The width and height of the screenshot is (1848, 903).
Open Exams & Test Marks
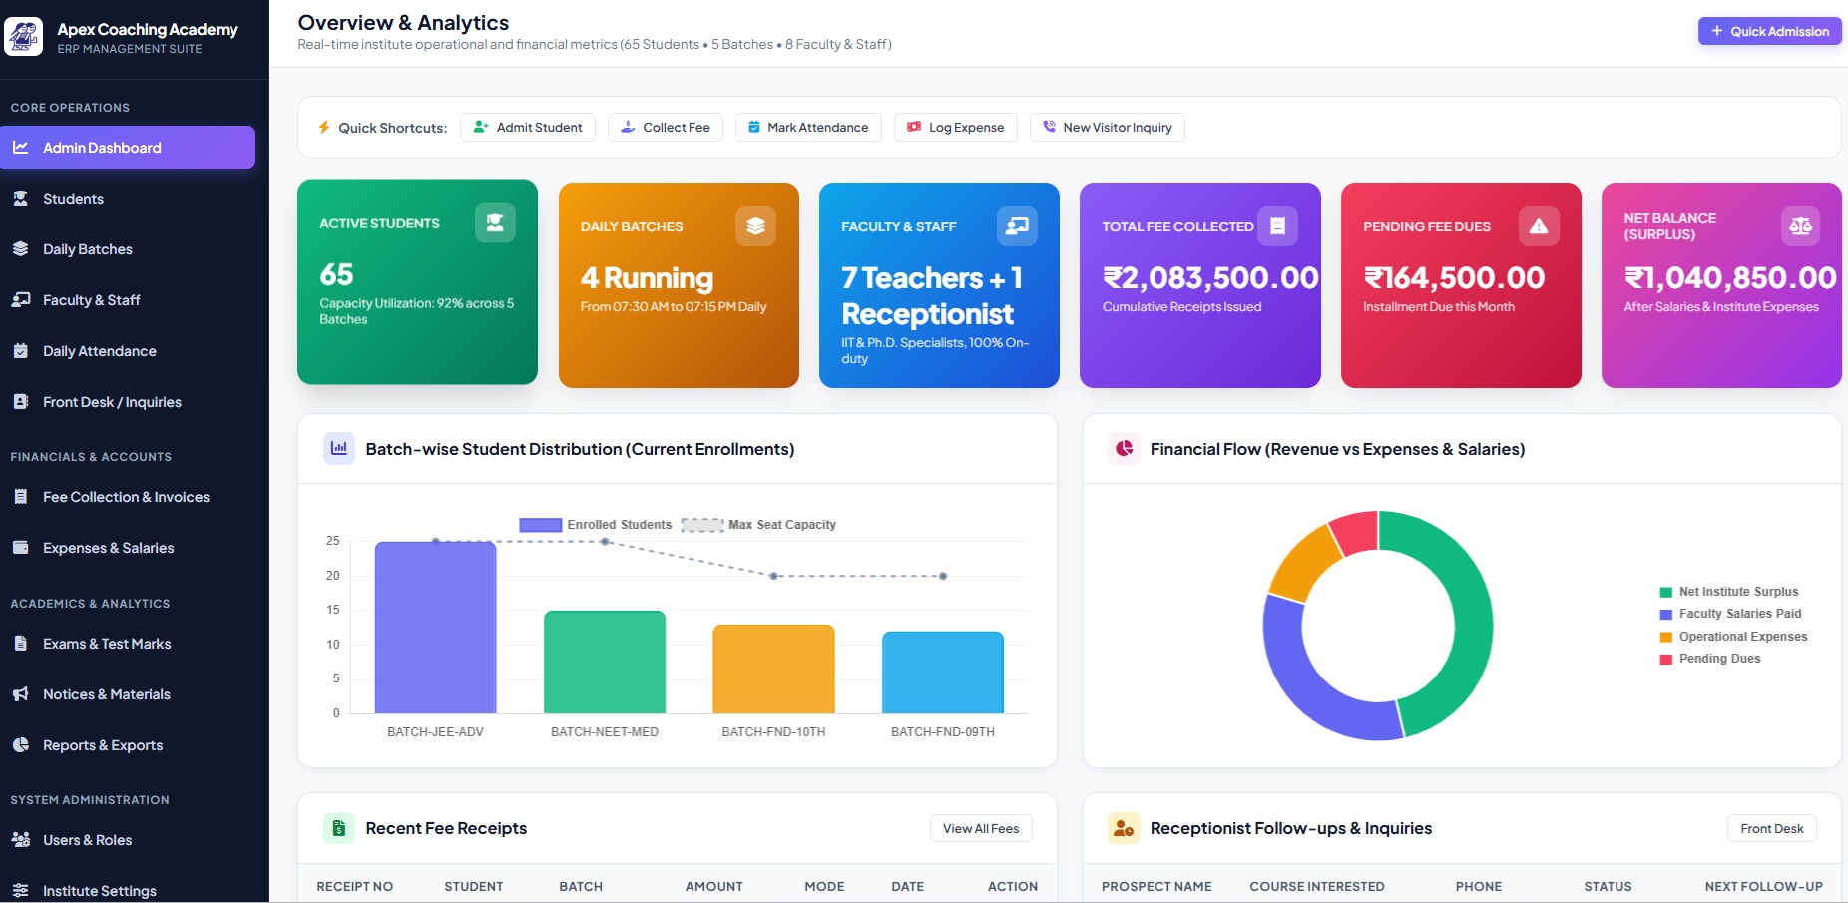point(128,644)
